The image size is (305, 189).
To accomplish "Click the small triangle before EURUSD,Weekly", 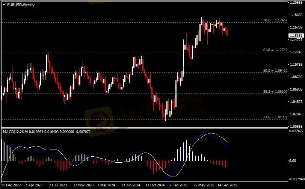I will point(4,5).
